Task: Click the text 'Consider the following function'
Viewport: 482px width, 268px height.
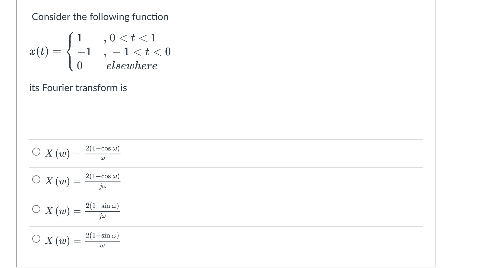Action: (x=100, y=17)
